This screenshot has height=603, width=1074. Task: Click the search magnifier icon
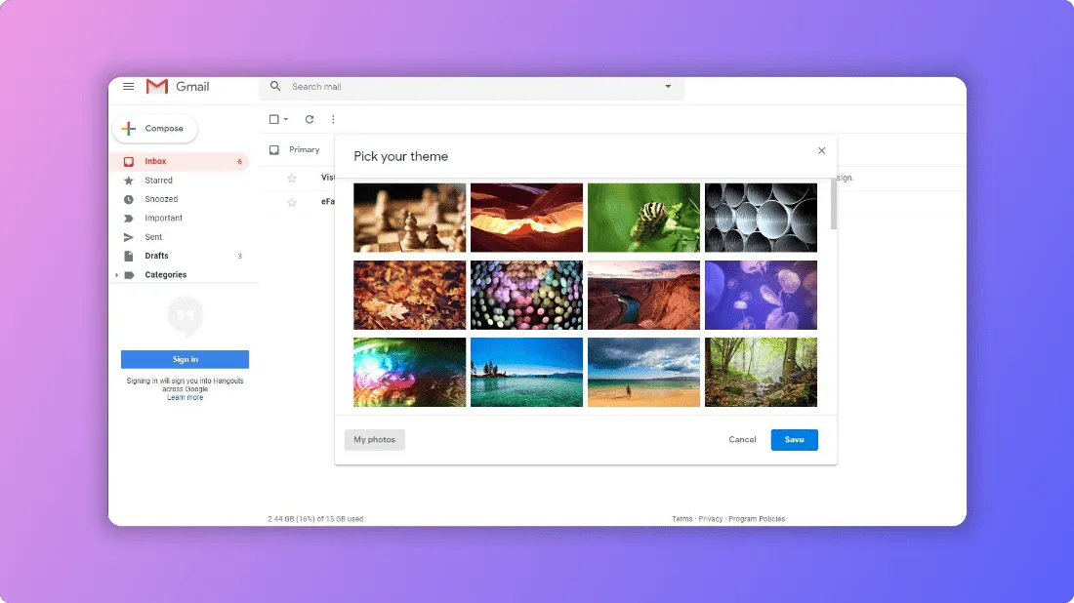(275, 86)
